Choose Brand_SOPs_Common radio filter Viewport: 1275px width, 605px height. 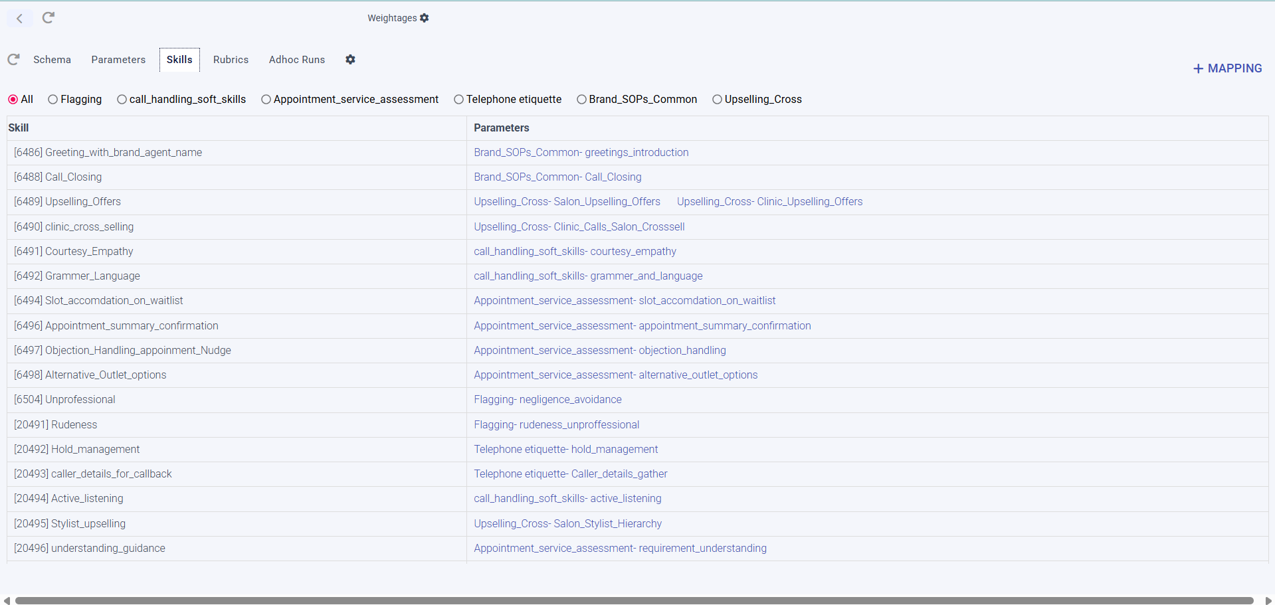(x=581, y=100)
